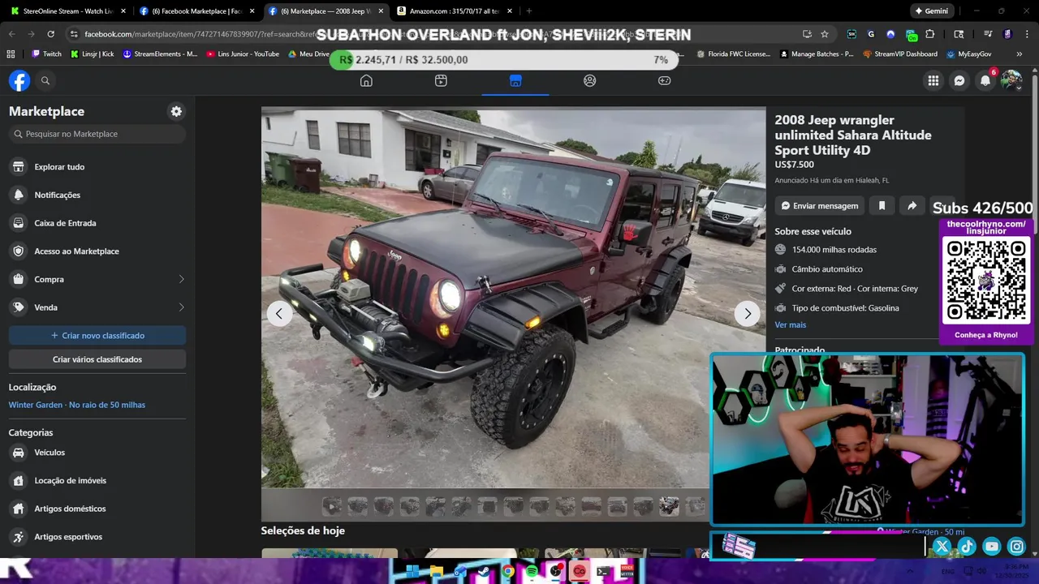Open Steam from the taskbar
The height and width of the screenshot is (584, 1039).
484,571
